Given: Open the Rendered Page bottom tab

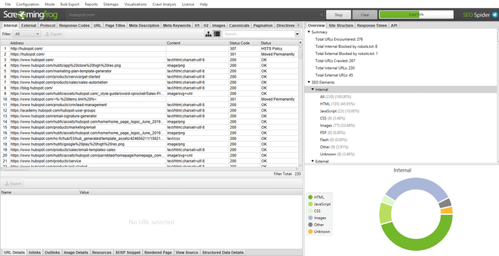Looking at the screenshot, I should tap(158, 252).
